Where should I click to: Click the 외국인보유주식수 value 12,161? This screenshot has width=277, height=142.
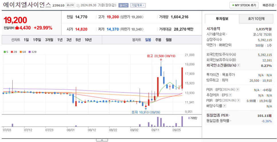coord(267,60)
